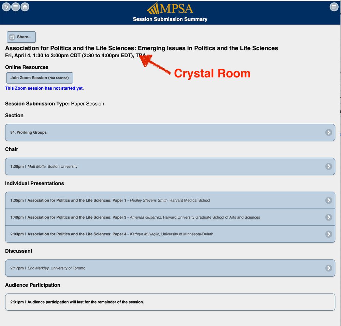Click the session title heading text

[142, 48]
